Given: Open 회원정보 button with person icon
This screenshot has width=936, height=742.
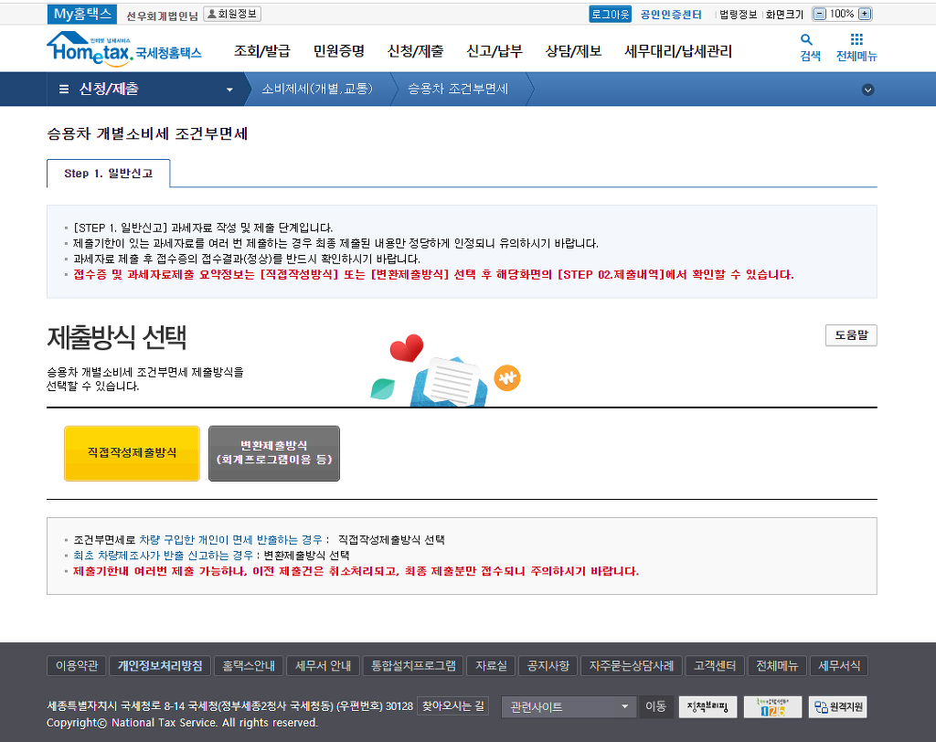Looking at the screenshot, I should click(232, 14).
